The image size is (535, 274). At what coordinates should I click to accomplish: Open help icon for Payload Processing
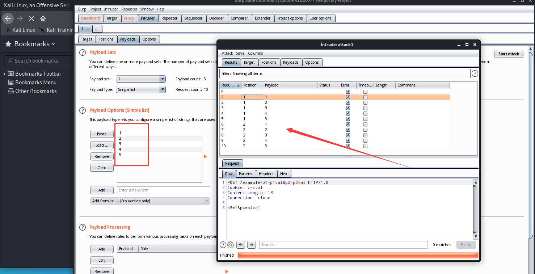83,227
